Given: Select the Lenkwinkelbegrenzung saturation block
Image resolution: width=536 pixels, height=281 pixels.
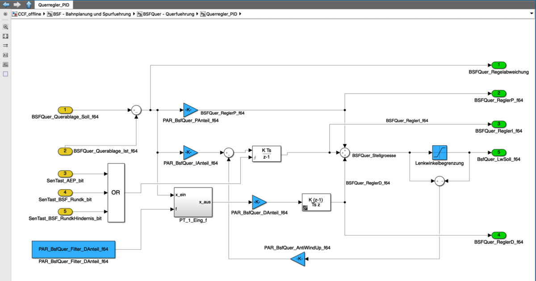Looking at the screenshot, I should tap(440, 153).
